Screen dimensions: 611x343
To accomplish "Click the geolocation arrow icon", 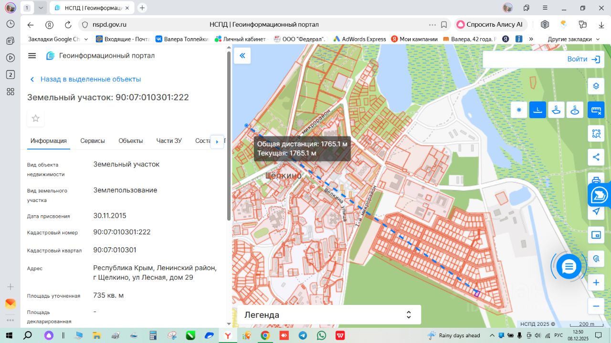I will click(596, 212).
